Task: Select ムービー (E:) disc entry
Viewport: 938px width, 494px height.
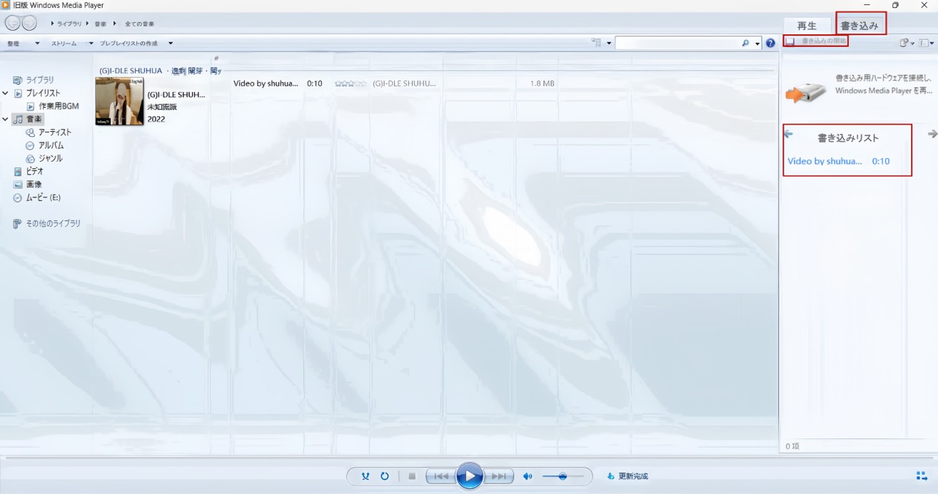Action: [x=43, y=197]
